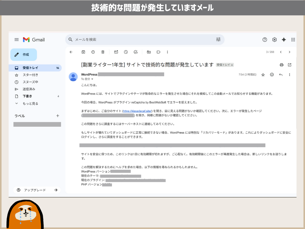Click the '3 / 288' message counter
The width and height of the screenshot is (305, 229).
270,52
